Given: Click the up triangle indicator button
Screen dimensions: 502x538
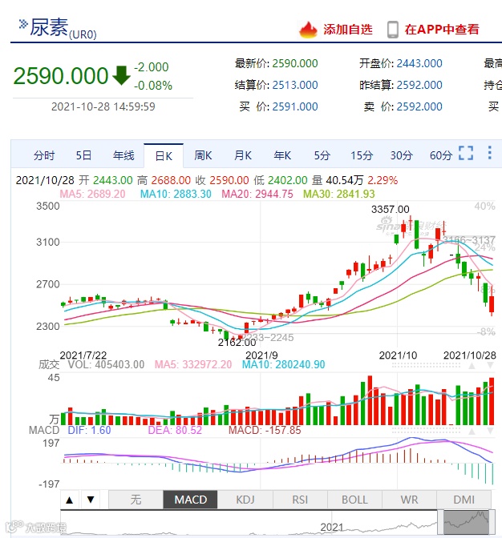Looking at the screenshot, I should (70, 500).
